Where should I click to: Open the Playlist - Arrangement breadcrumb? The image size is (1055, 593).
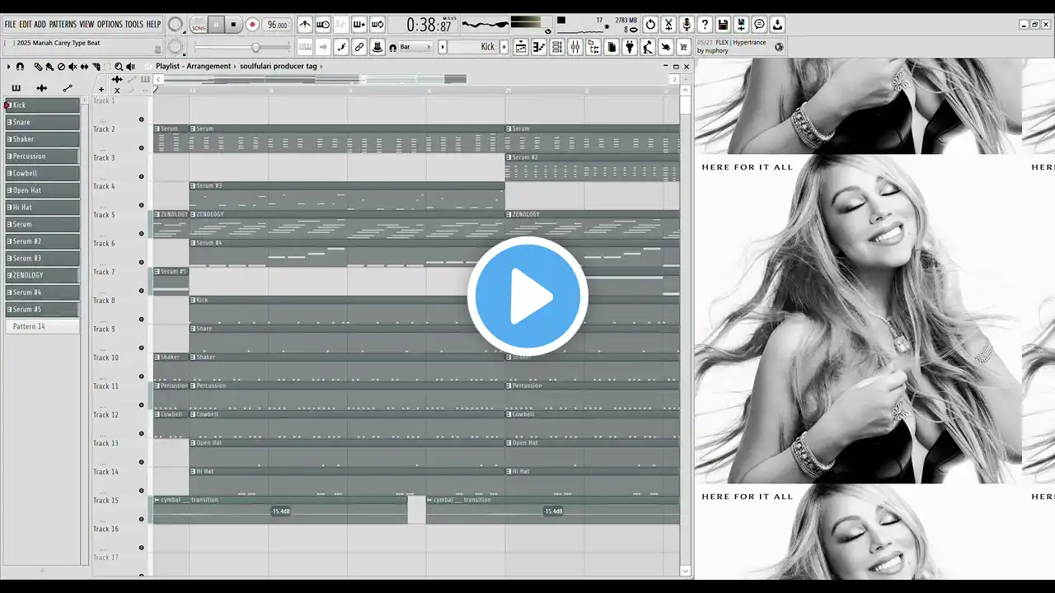coord(194,66)
